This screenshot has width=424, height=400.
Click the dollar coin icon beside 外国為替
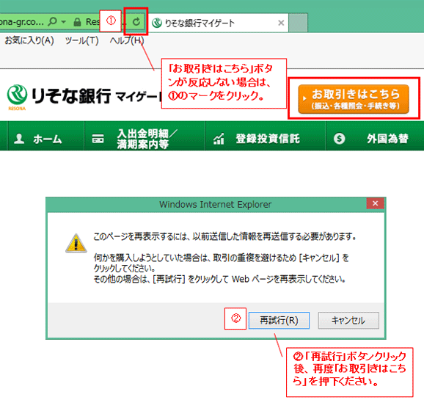click(x=339, y=139)
